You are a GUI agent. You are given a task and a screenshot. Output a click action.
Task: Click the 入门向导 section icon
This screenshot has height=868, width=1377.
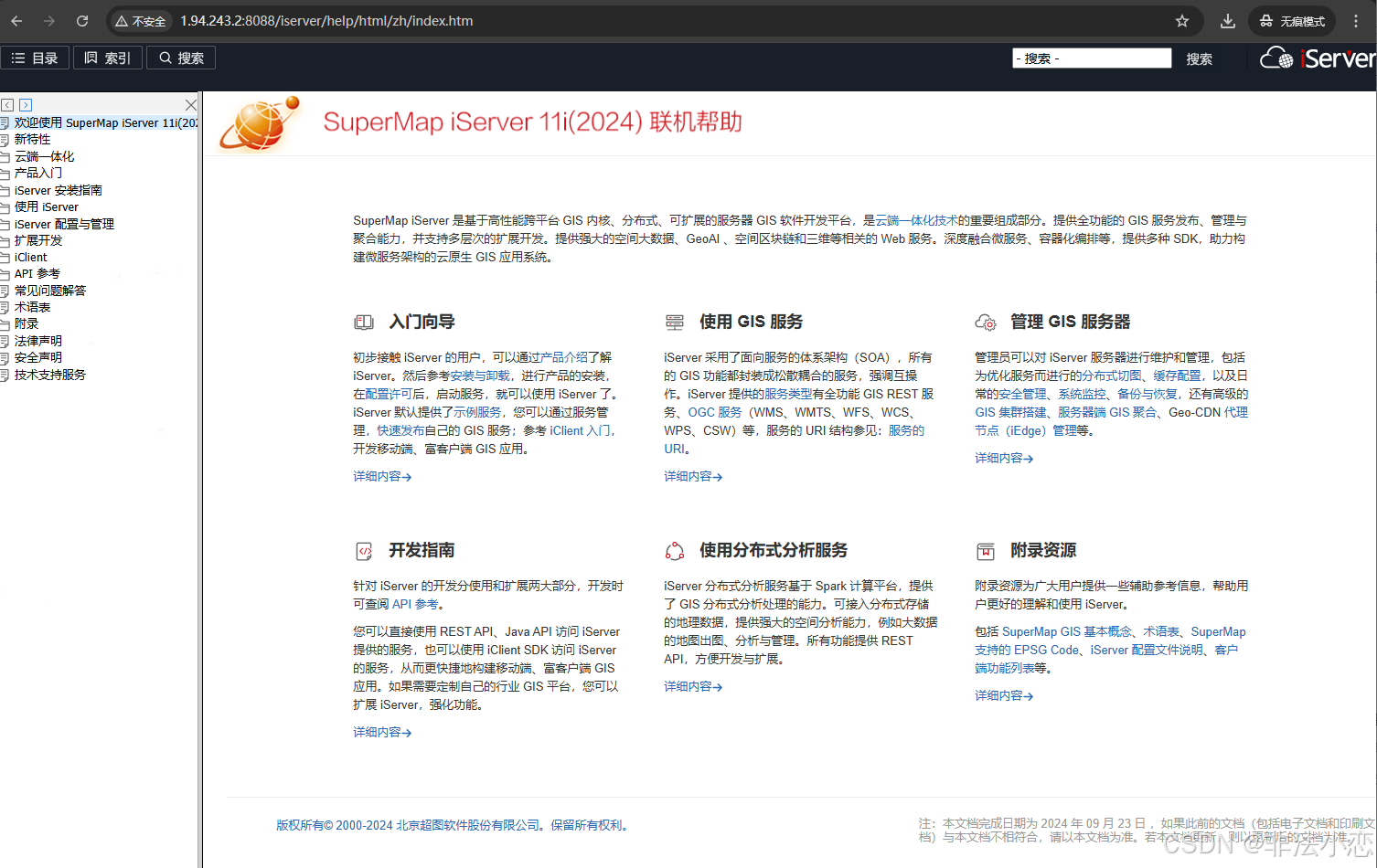click(364, 322)
